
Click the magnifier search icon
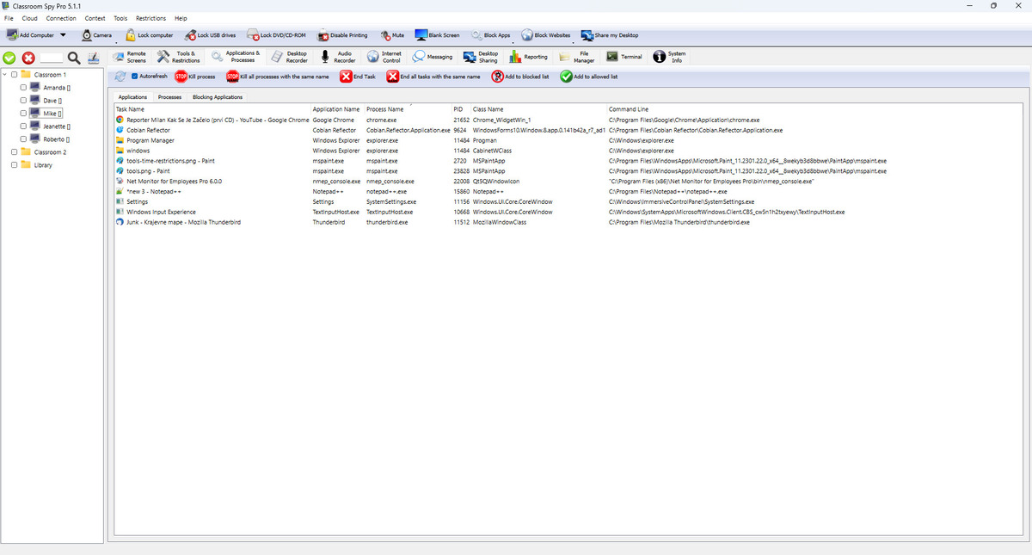pos(74,58)
